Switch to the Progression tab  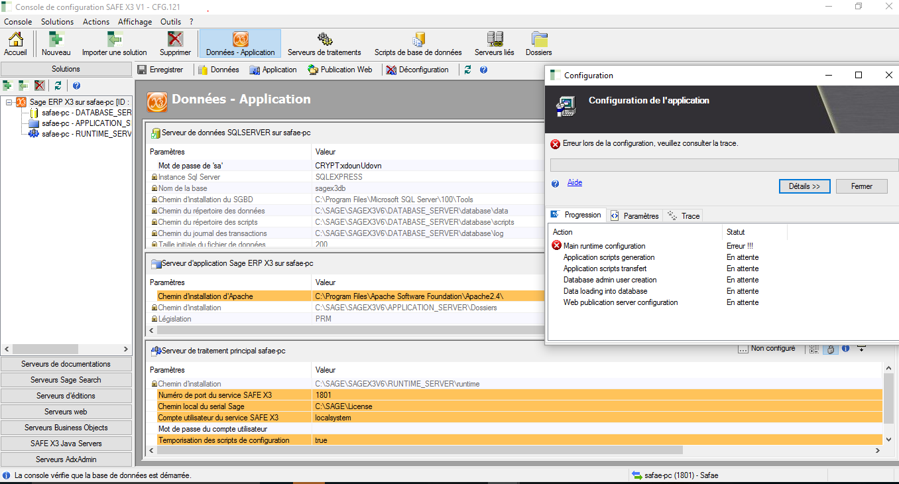point(577,215)
